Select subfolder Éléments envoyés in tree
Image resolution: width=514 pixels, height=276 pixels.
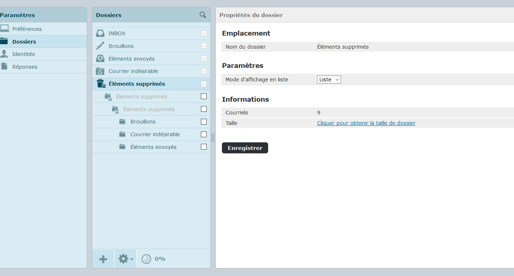pos(151,147)
